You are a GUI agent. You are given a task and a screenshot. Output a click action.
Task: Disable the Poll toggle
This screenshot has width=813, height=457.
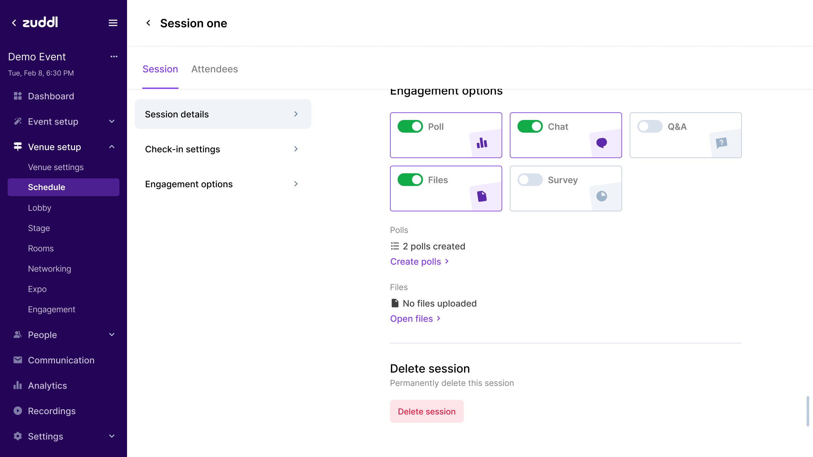(x=410, y=126)
